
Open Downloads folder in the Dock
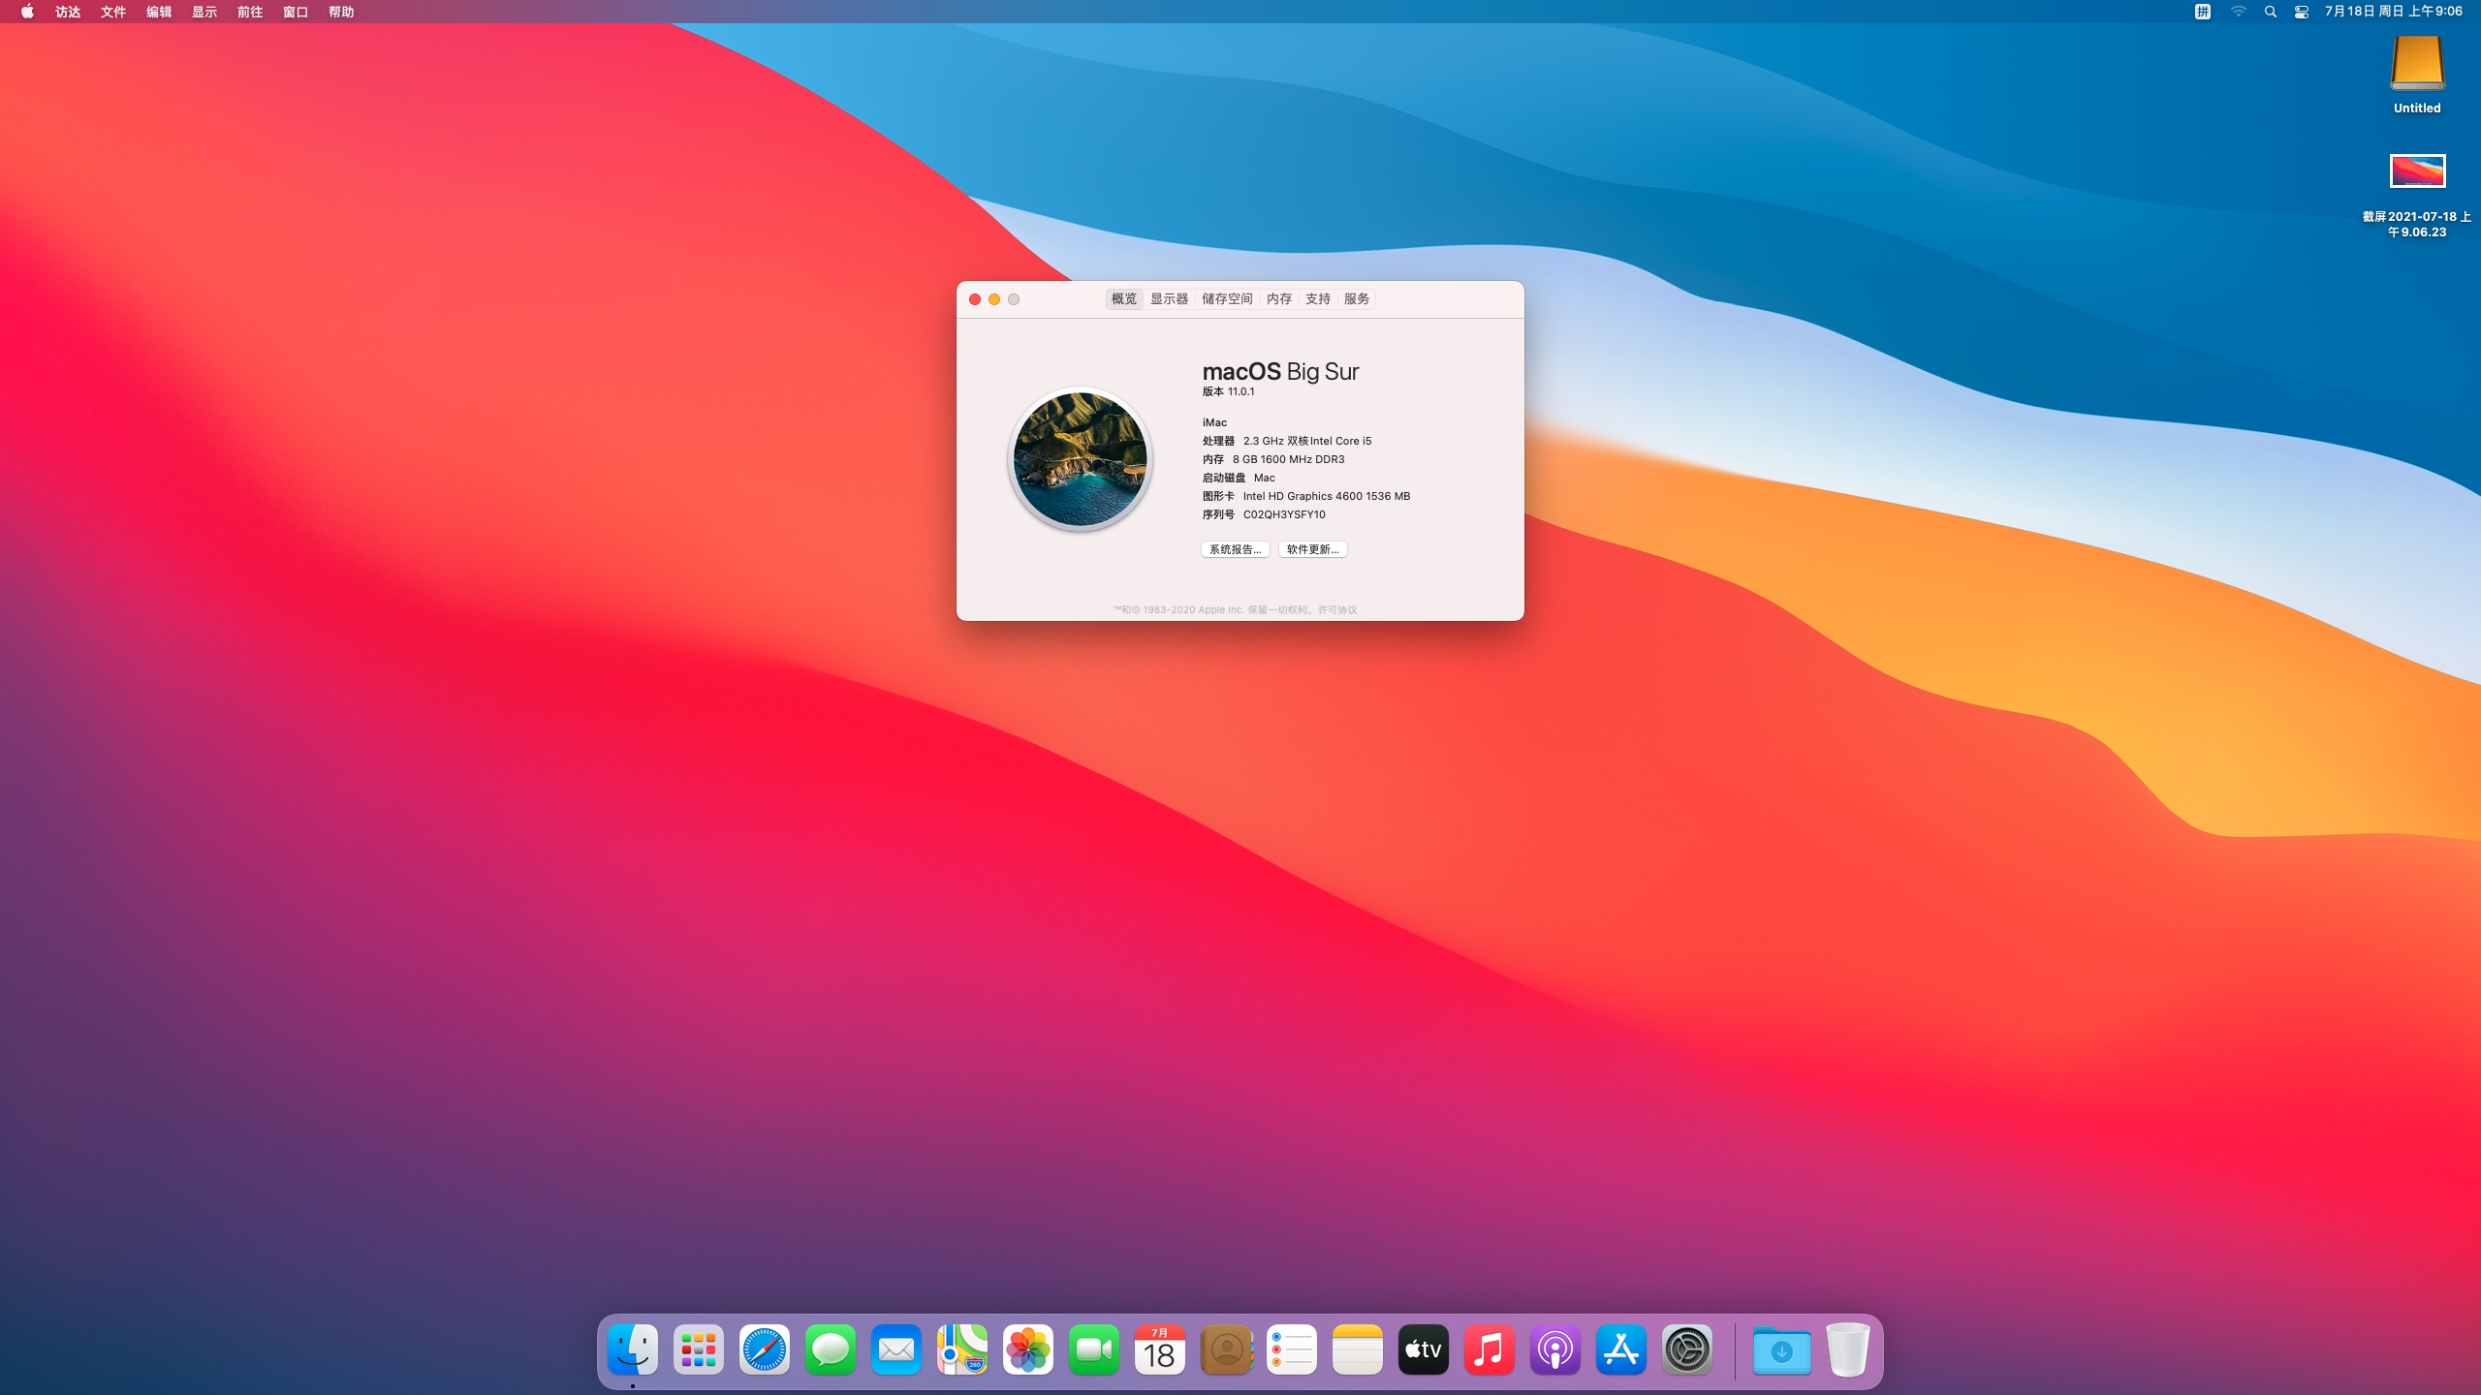coord(1781,1349)
